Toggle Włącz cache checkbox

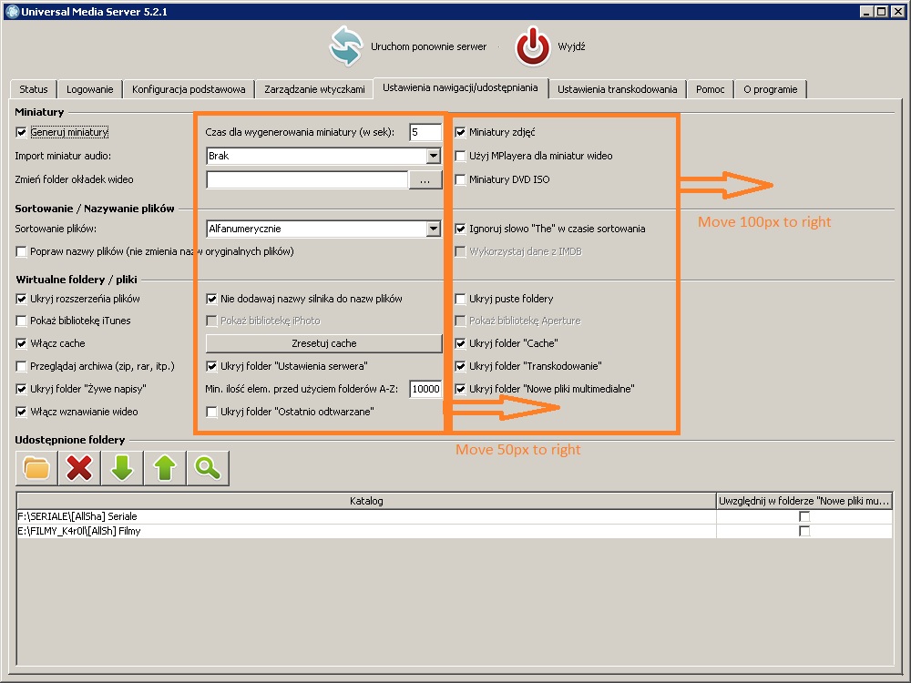tap(22, 344)
